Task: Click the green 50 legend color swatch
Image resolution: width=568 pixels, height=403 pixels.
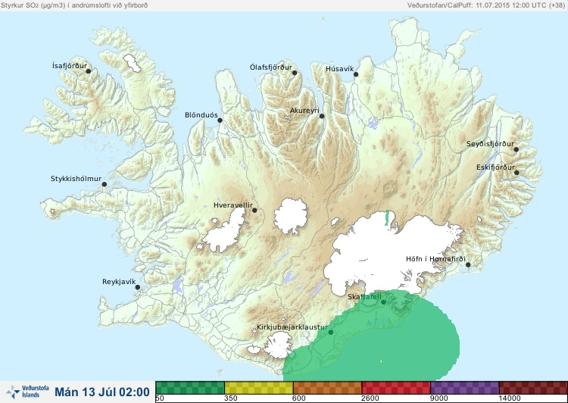Action: 190,388
